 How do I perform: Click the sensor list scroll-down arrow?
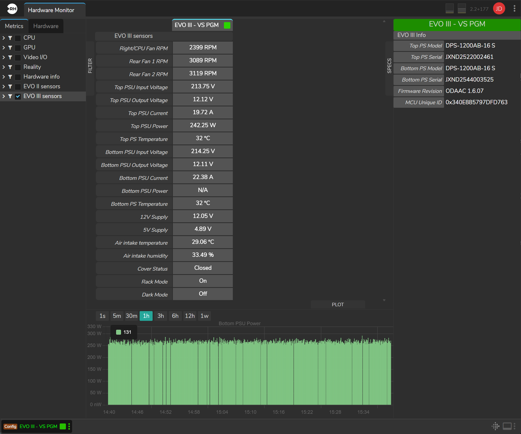point(384,300)
